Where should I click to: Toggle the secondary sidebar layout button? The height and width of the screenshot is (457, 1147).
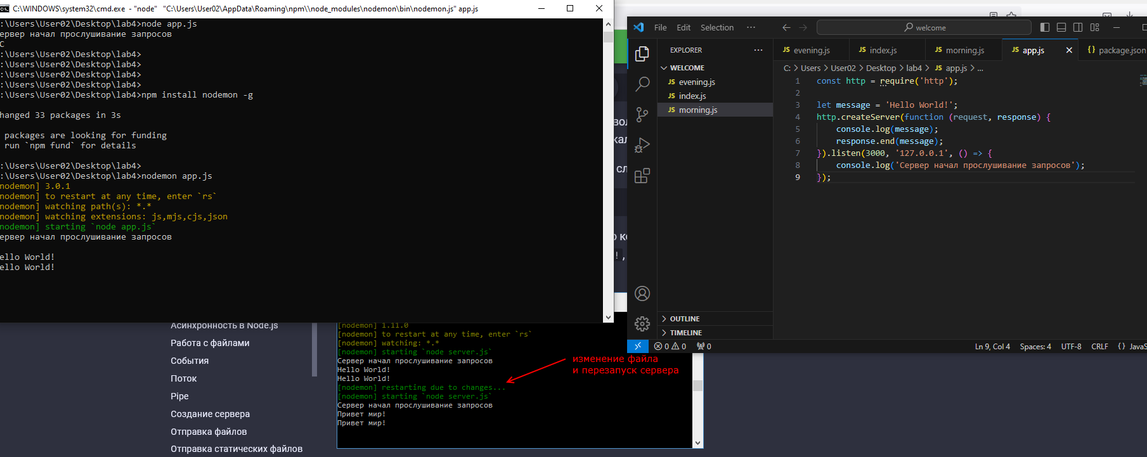point(1078,27)
